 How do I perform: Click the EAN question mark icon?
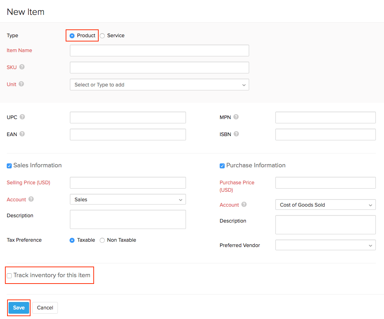point(22,134)
